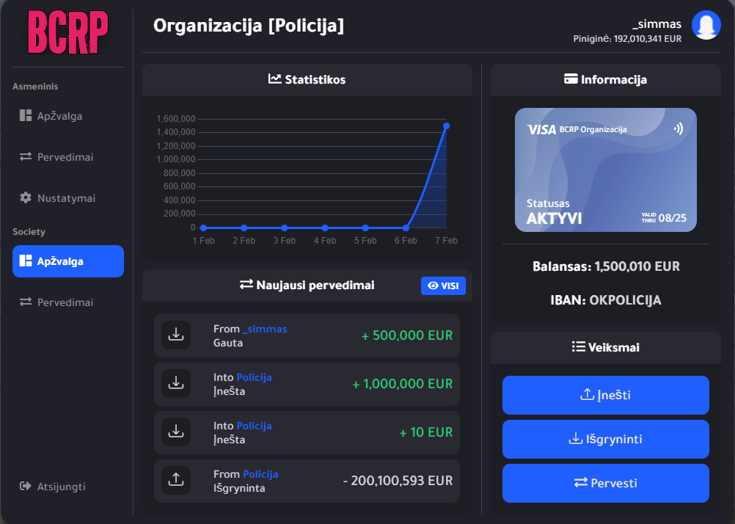The image size is (735, 524).
Task: Click the user profile avatar icon
Action: 706,25
